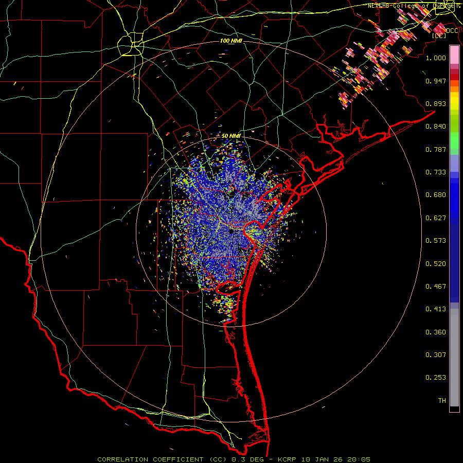This screenshot has width=463, height=463.
Task: Click the 100 NMI range ring label
Action: pos(231,41)
